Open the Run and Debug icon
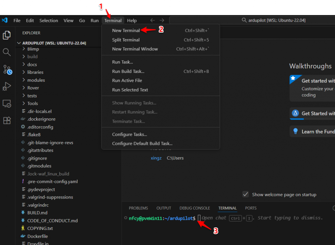This screenshot has height=245, width=335. click(7, 86)
